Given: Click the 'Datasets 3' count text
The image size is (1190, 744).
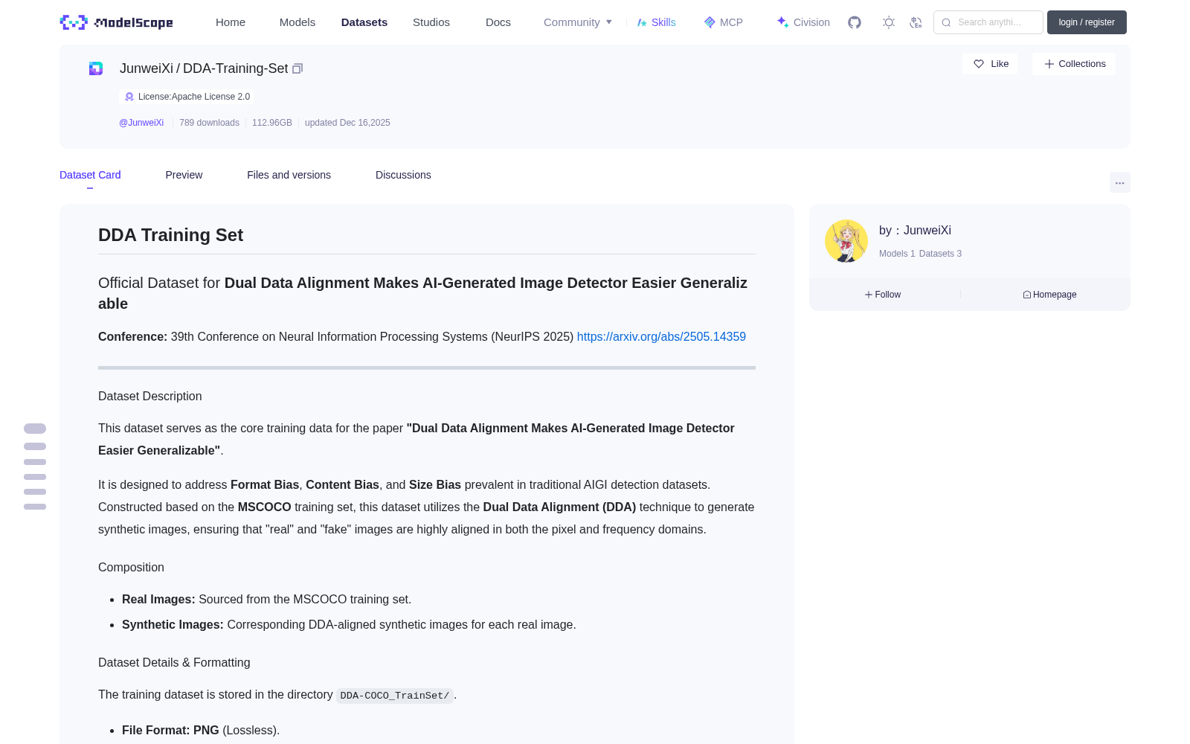Looking at the screenshot, I should coord(940,254).
